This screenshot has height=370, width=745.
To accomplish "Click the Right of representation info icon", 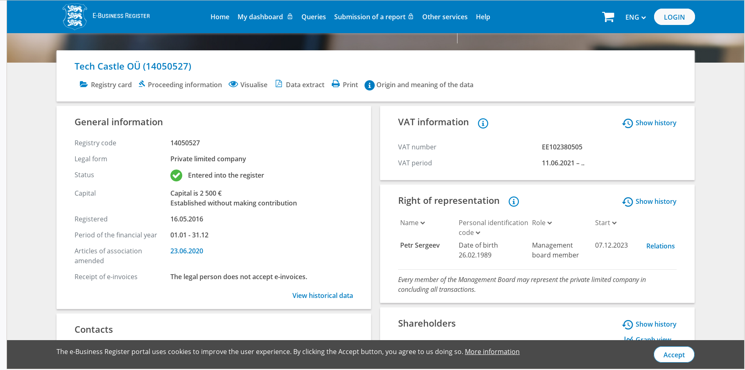I will [514, 201].
